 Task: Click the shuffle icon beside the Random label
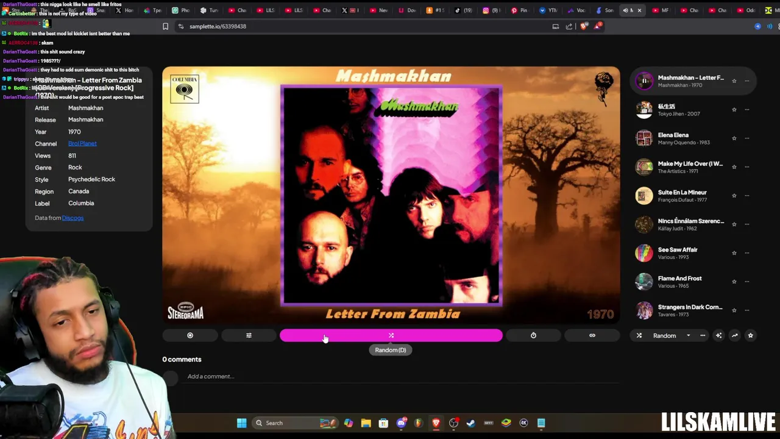point(639,335)
